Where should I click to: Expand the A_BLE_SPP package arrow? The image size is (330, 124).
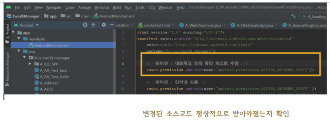[30, 64]
